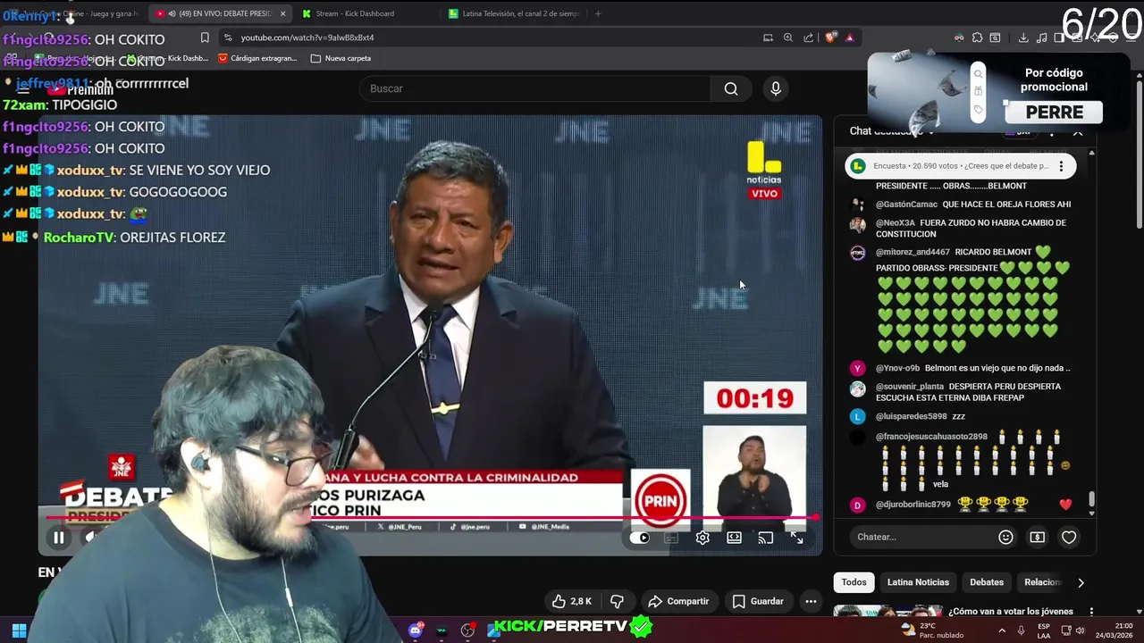Open the ¿Cómo van a votar thumbnail
Screen dimensions: 1144x643
pyautogui.click(x=887, y=611)
